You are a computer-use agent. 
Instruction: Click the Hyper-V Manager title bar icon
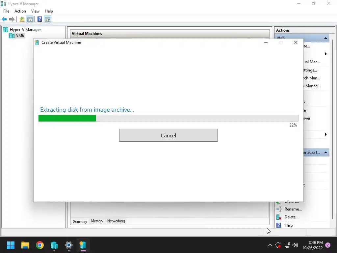[x=3, y=4]
